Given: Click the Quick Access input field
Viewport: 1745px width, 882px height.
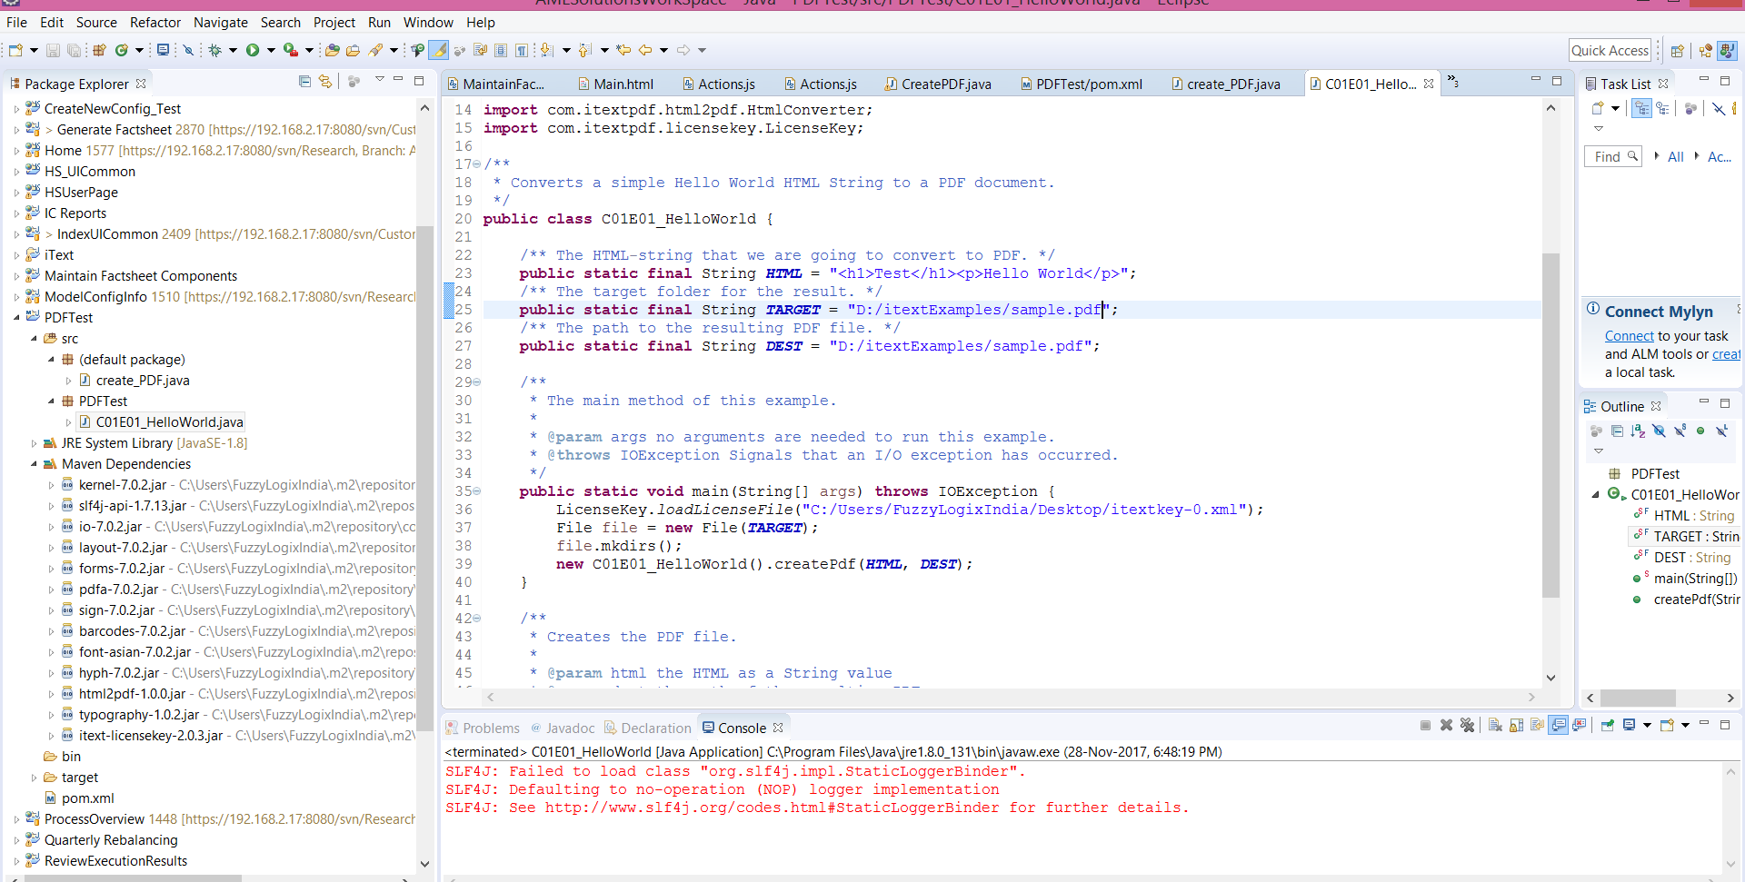Looking at the screenshot, I should coord(1610,51).
